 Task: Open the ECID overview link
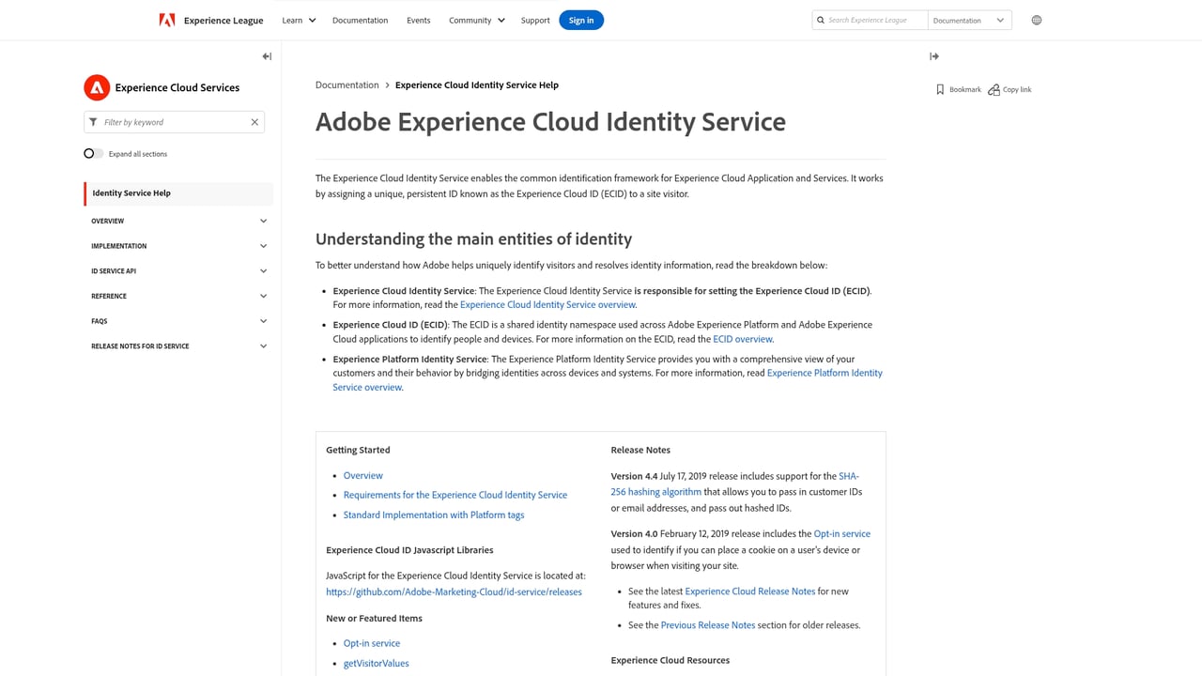pyautogui.click(x=742, y=339)
